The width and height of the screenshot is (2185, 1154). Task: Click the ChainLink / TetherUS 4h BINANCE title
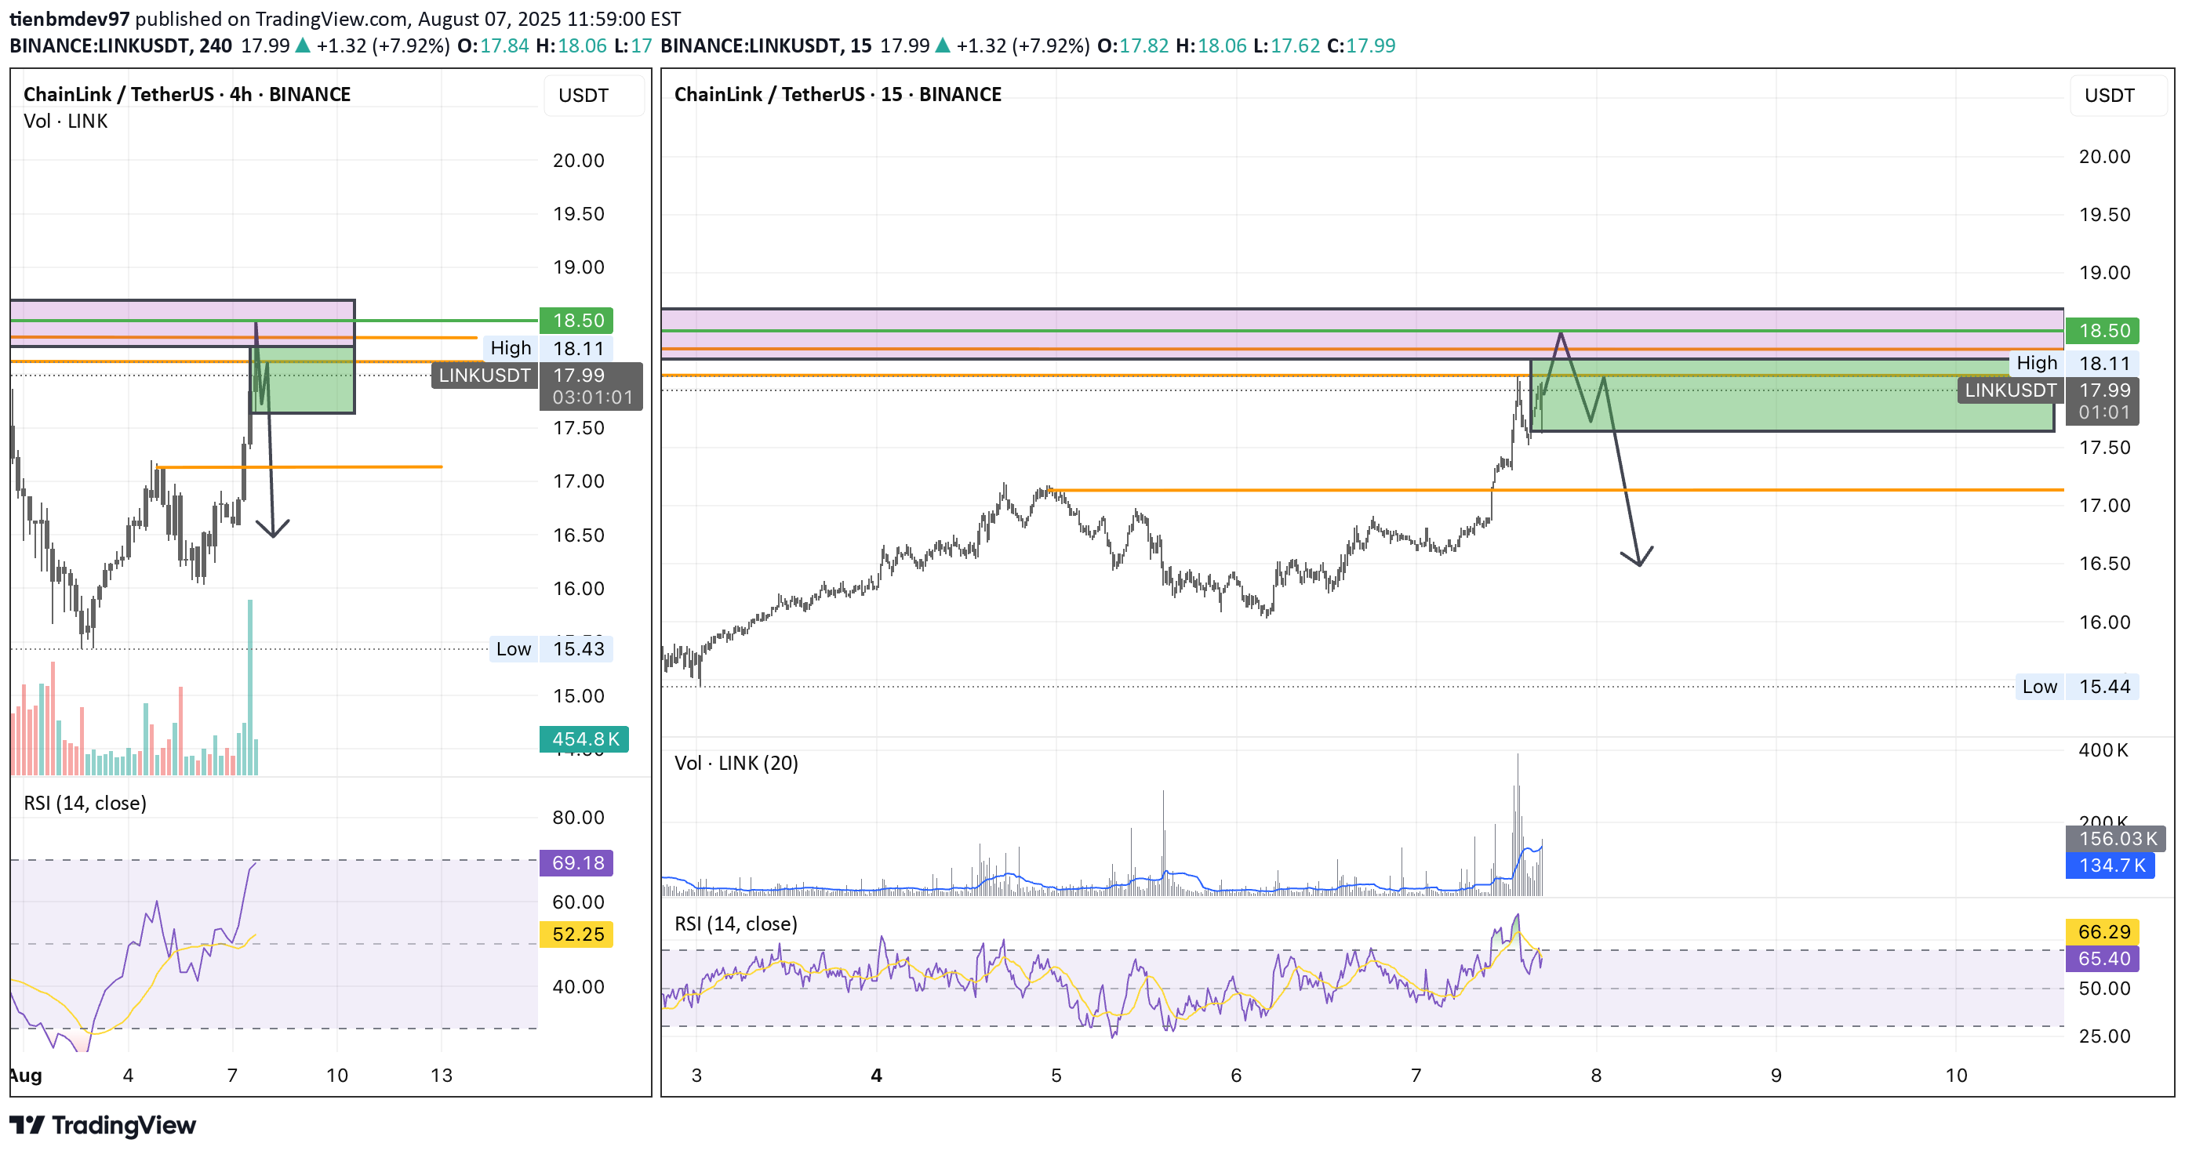187,94
